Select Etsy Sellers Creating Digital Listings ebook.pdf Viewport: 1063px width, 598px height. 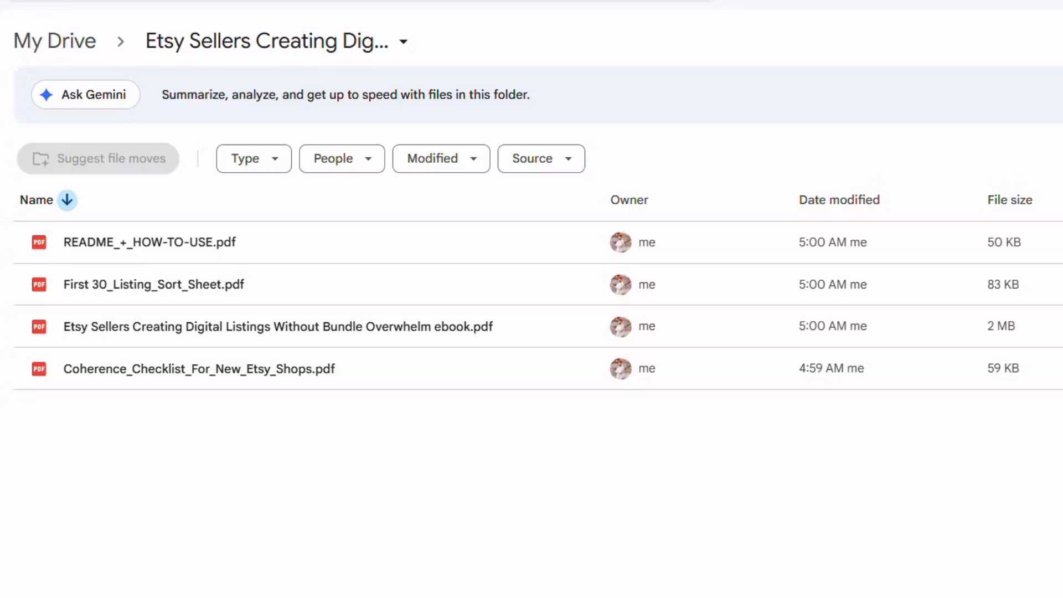click(x=278, y=327)
